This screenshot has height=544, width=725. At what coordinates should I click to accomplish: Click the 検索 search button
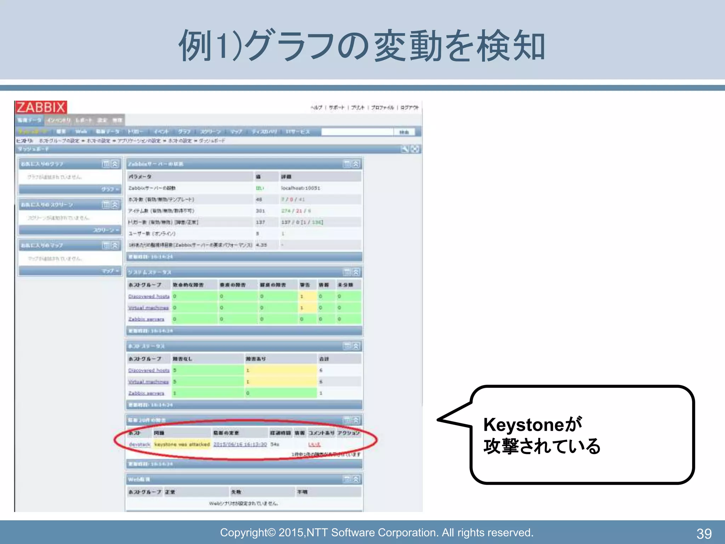point(404,132)
